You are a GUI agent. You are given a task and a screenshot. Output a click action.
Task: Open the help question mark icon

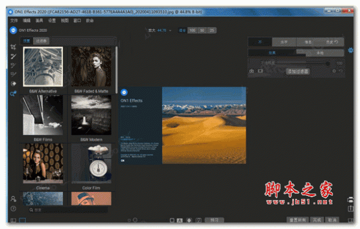pyautogui.click(x=13, y=209)
